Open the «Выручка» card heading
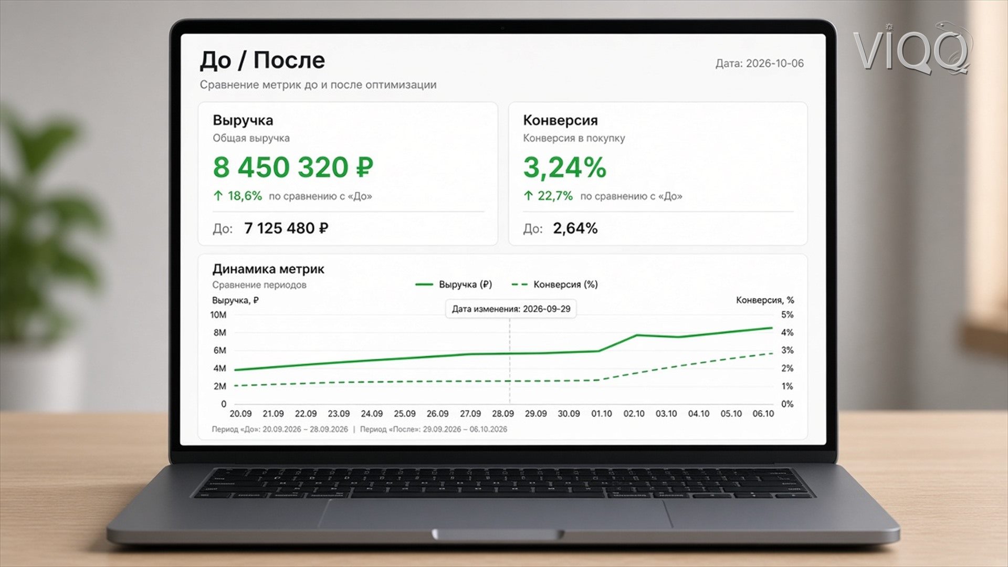This screenshot has height=567, width=1008. [243, 121]
